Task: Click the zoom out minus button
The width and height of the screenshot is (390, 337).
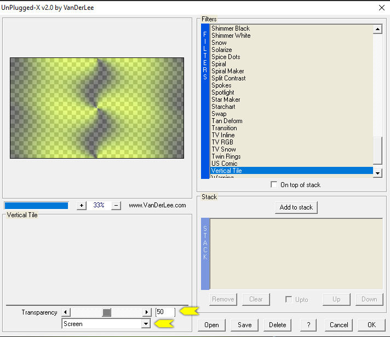Action: point(116,206)
